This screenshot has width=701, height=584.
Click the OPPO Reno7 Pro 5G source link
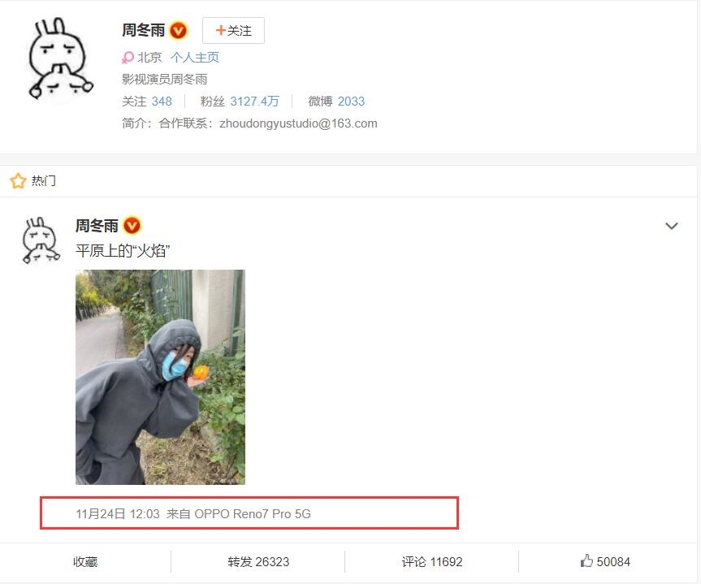[x=253, y=514]
